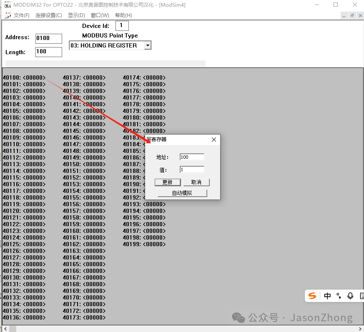Open the 03: HOLDING REGISTER dropdown

(148, 45)
